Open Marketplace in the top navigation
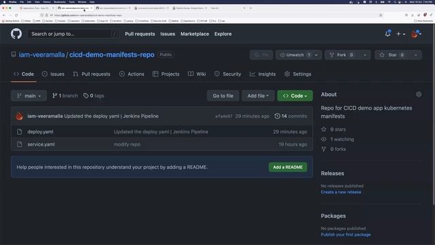435x245 pixels. pyautogui.click(x=194, y=34)
